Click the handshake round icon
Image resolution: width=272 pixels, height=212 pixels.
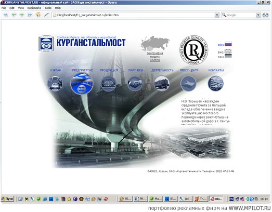click(135, 84)
